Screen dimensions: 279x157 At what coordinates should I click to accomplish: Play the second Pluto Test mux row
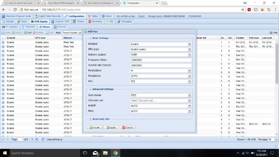pos(3,47)
